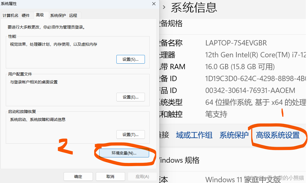This screenshot has width=308, height=183.
Task: Switch to the 系统保护 tab in dialog
Action: click(x=58, y=16)
